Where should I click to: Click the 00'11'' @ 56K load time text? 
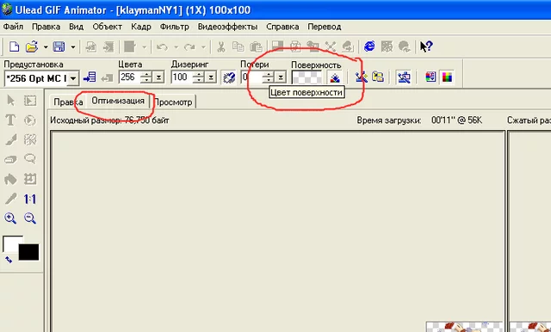tap(456, 120)
